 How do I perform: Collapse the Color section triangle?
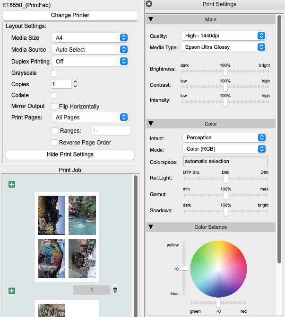pyautogui.click(x=151, y=124)
